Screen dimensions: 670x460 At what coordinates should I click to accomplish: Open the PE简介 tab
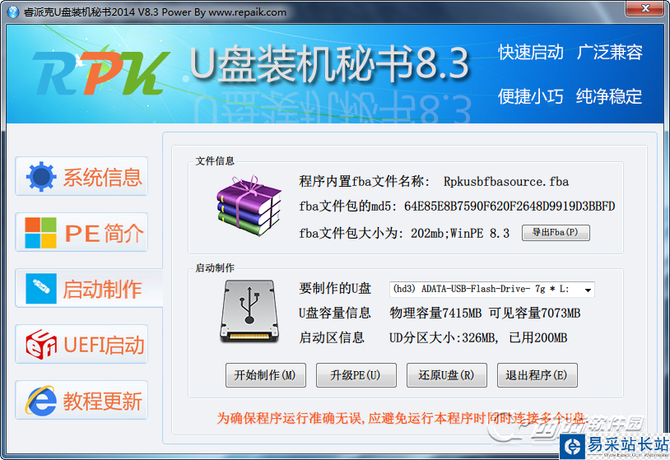point(81,233)
